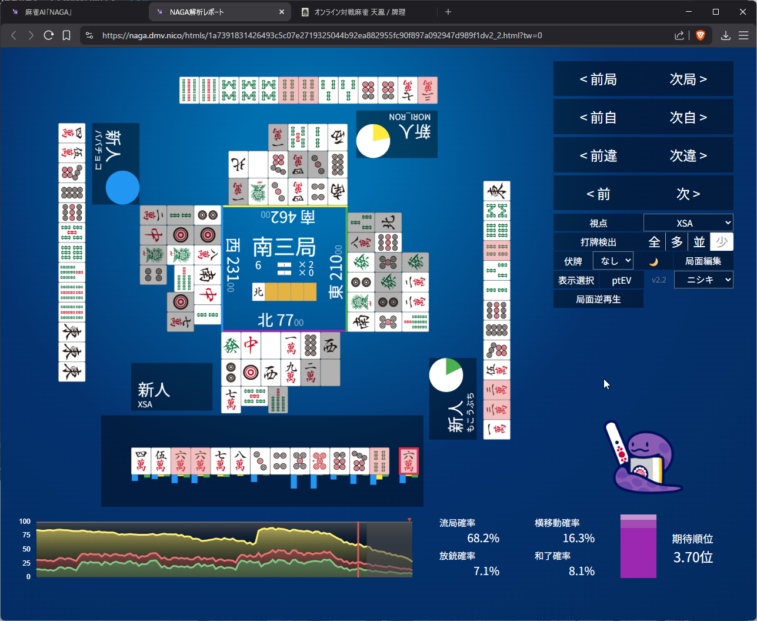Screen dimensions: 757x621
Task: Open the ニシキ model dropdown
Action: coord(703,280)
